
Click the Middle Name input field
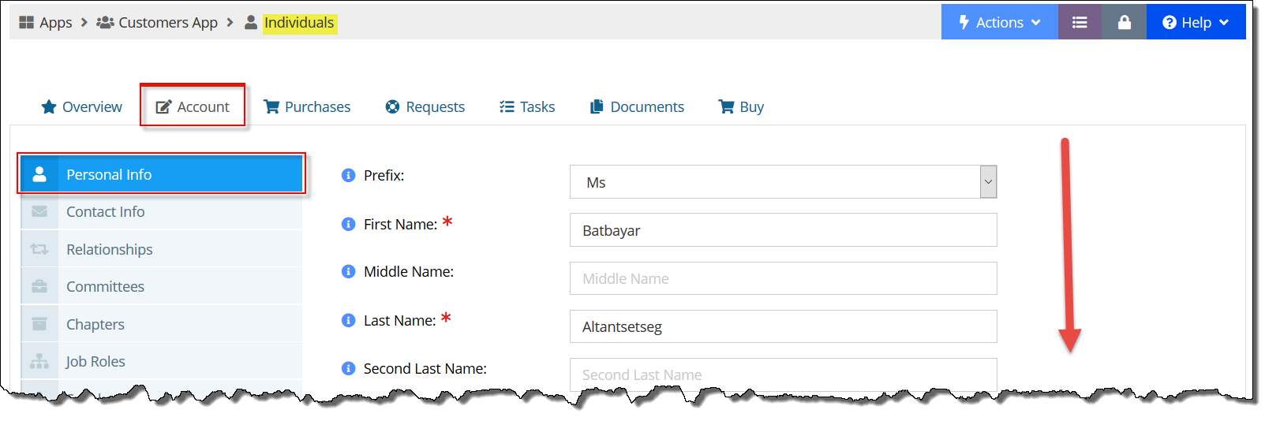coord(783,278)
